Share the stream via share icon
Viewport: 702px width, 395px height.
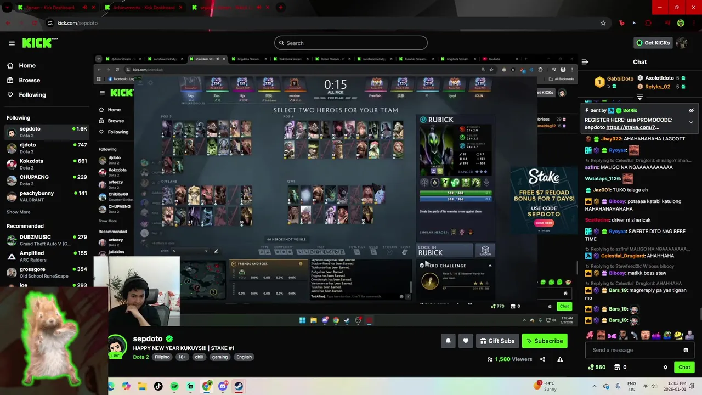542,359
